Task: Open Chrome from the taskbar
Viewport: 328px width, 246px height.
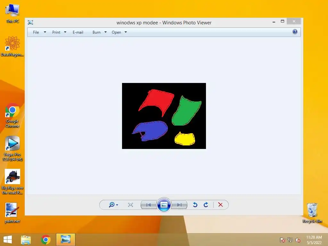Action: pyautogui.click(x=45, y=240)
